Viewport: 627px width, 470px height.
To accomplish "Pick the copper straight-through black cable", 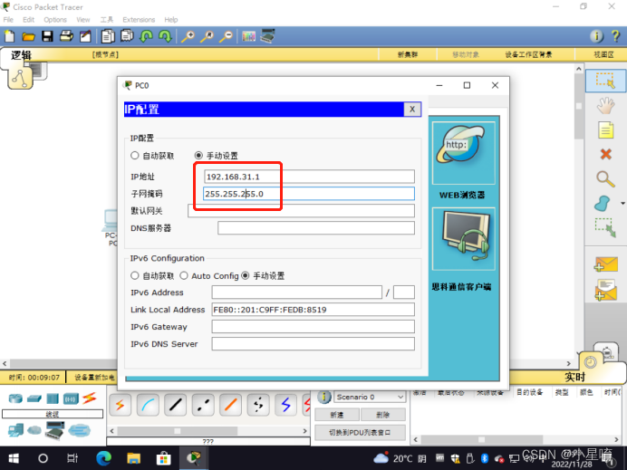I will pos(176,405).
